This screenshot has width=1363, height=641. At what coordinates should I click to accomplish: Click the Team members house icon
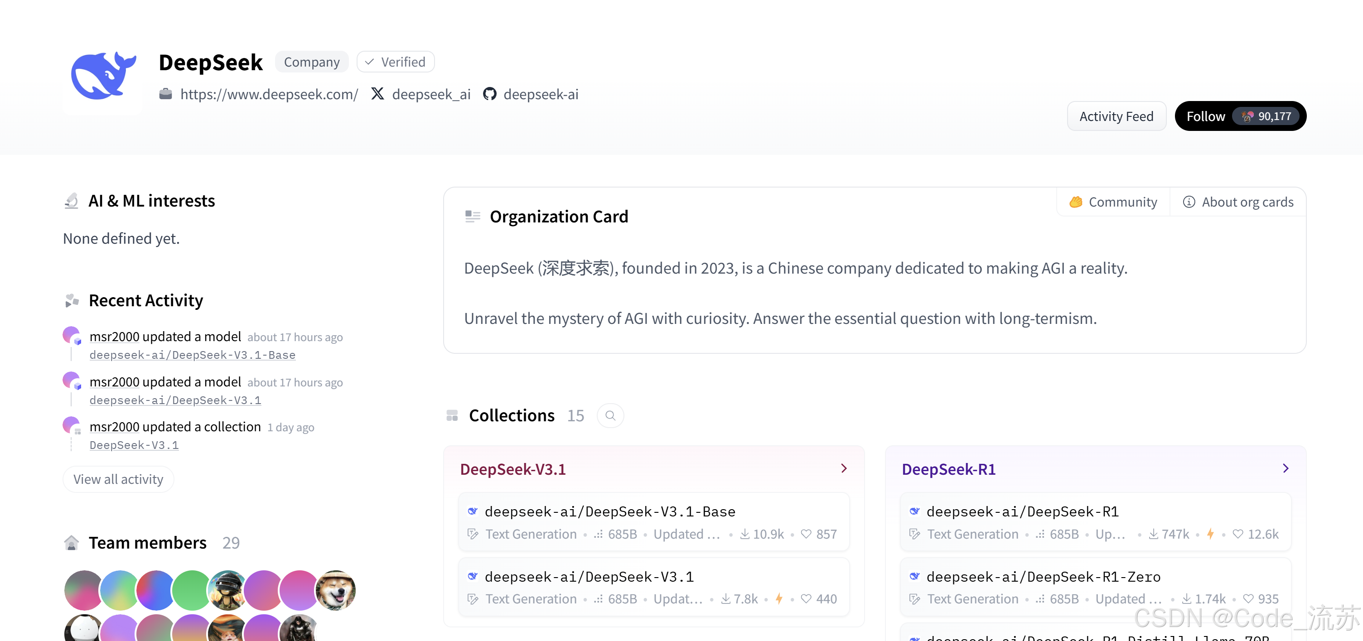72,543
